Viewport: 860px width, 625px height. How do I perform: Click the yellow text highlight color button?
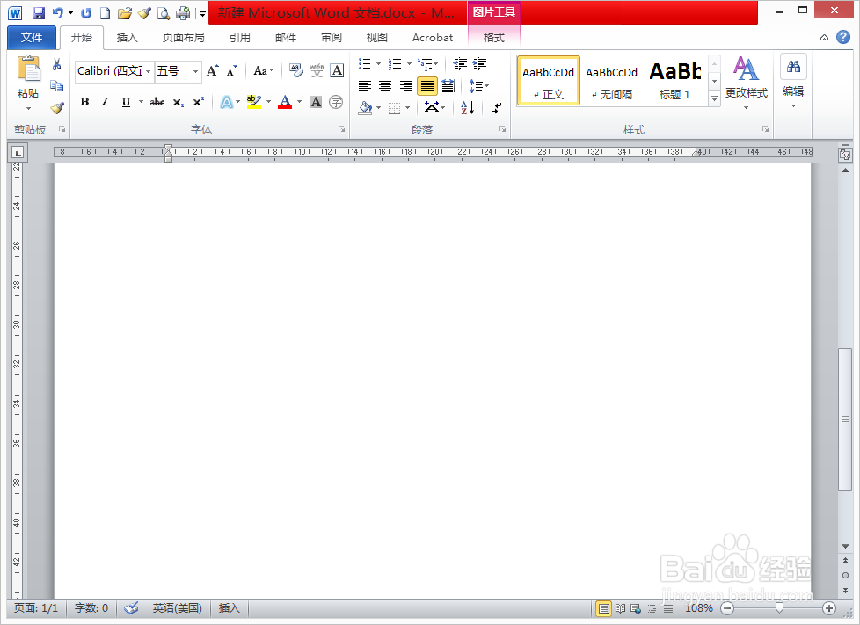tap(253, 102)
